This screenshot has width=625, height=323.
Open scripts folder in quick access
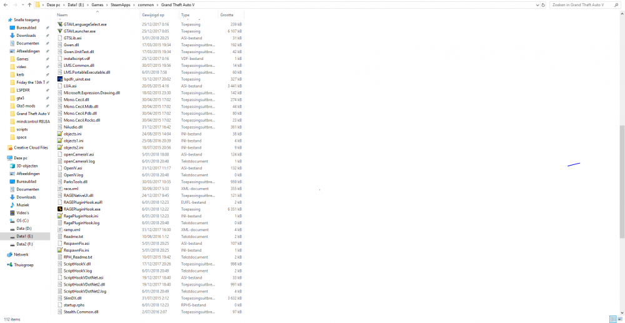click(22, 129)
